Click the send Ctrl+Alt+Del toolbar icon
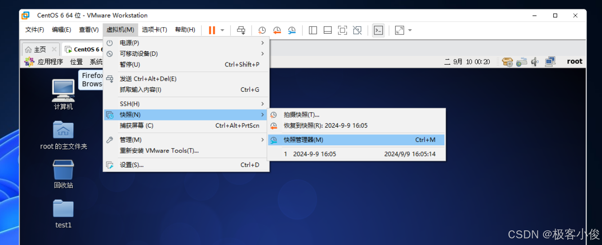 (241, 30)
